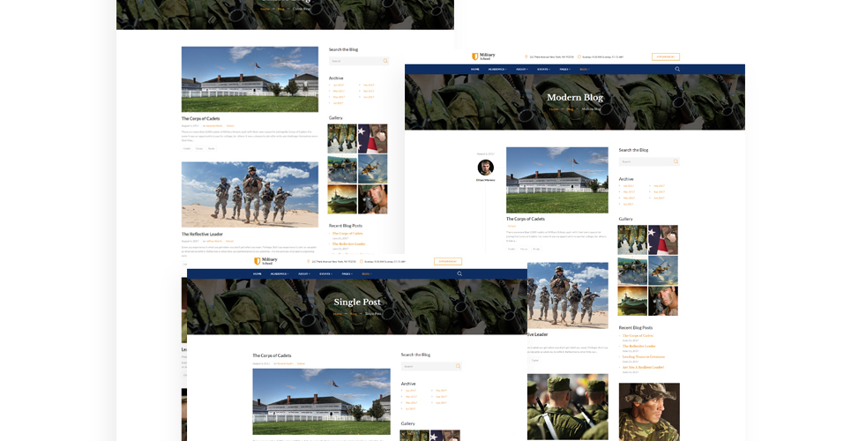The width and height of the screenshot is (851, 441).
Task: Click desert soldiers post image on Classic Blog
Action: point(250,194)
